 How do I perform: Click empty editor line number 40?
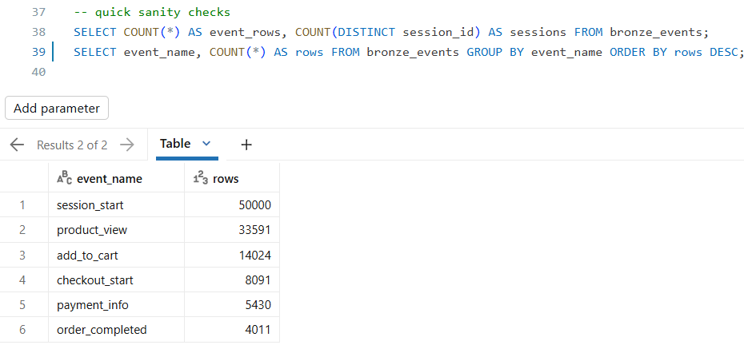[38, 72]
